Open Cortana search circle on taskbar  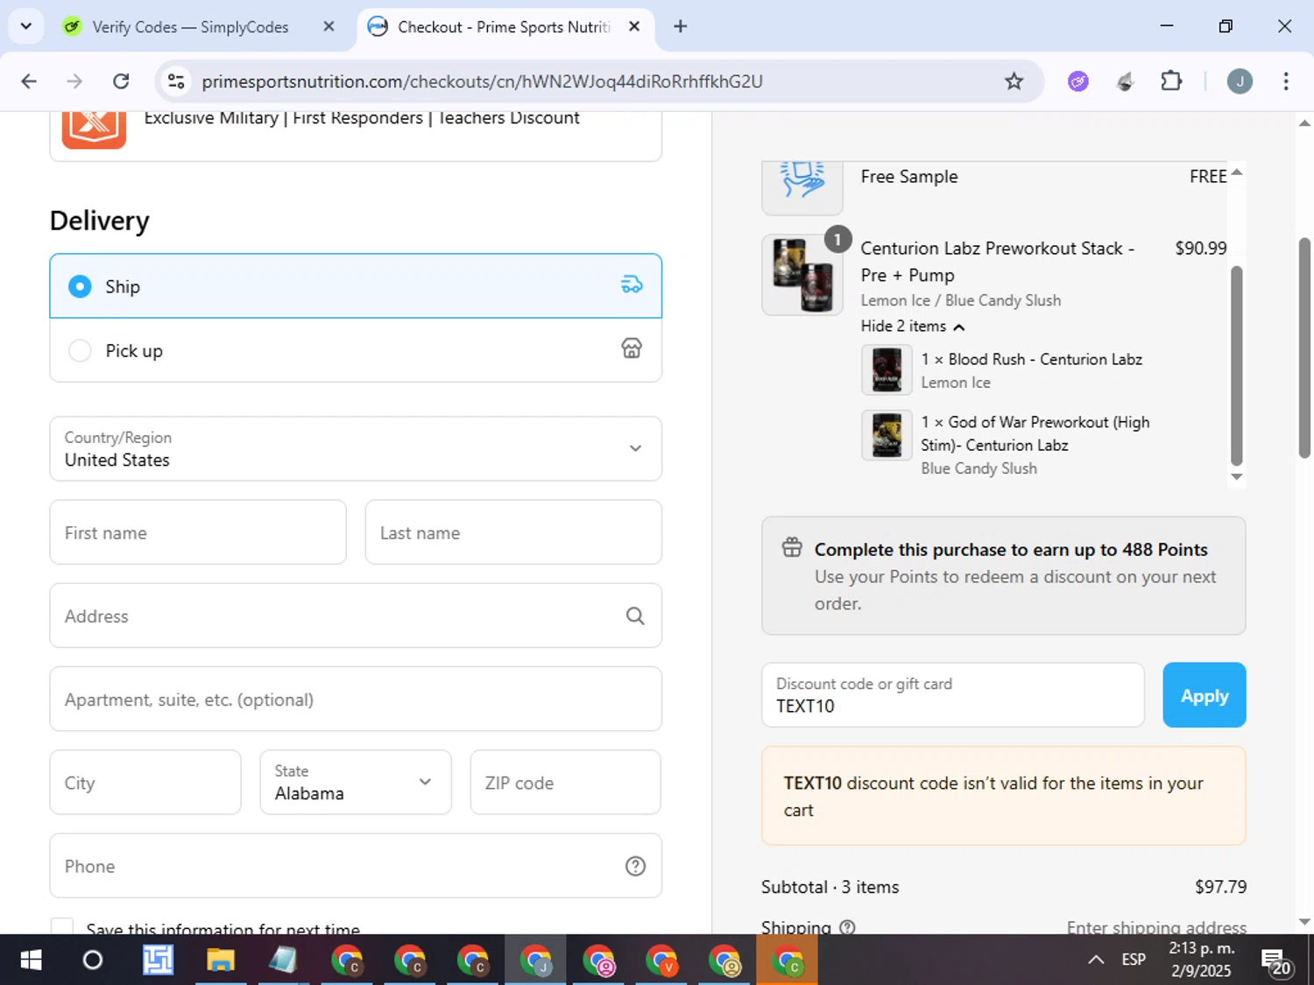click(x=92, y=960)
